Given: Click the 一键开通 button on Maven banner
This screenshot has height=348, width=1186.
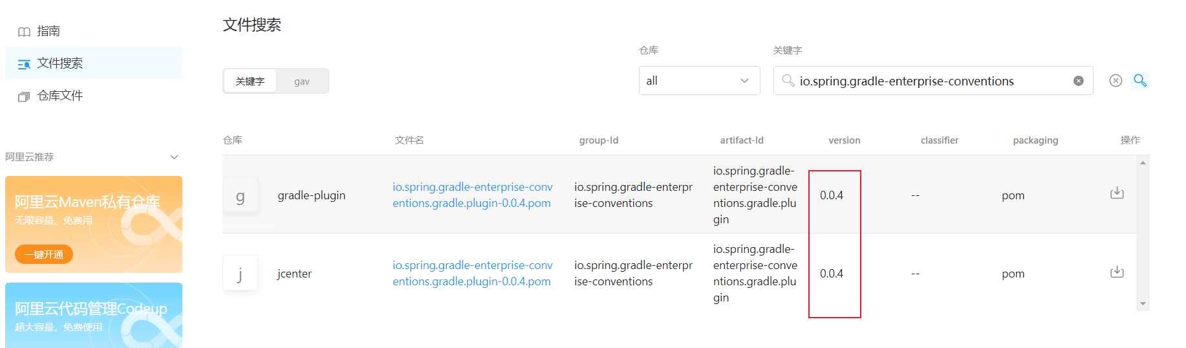Looking at the screenshot, I should coord(44,254).
